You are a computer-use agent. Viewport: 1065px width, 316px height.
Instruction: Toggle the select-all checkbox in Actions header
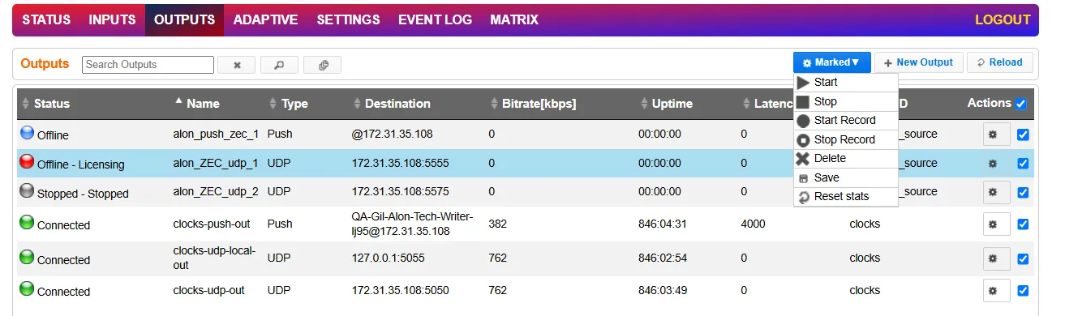1020,104
